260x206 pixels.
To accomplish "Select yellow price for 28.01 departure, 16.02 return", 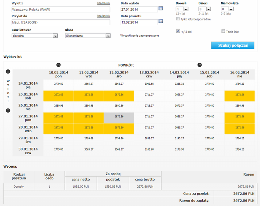I will (x=240, y=129).
